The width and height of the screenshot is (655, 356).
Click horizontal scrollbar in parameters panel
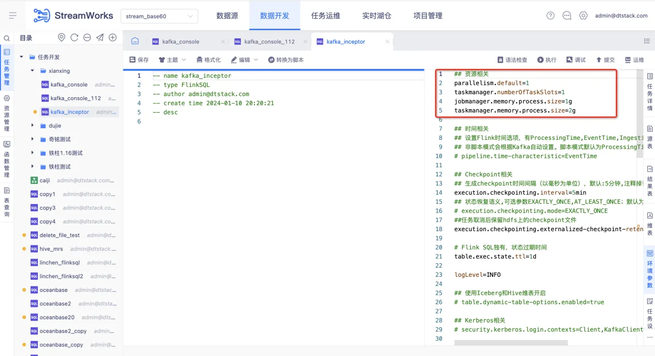coord(511,342)
